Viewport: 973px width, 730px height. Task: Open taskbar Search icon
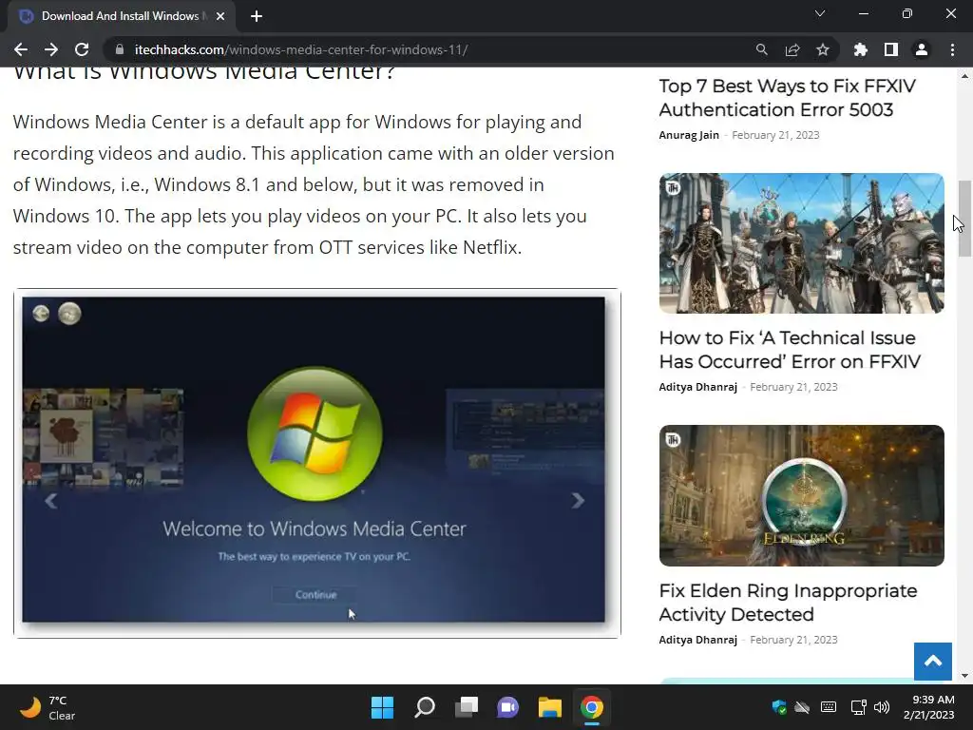pyautogui.click(x=425, y=707)
